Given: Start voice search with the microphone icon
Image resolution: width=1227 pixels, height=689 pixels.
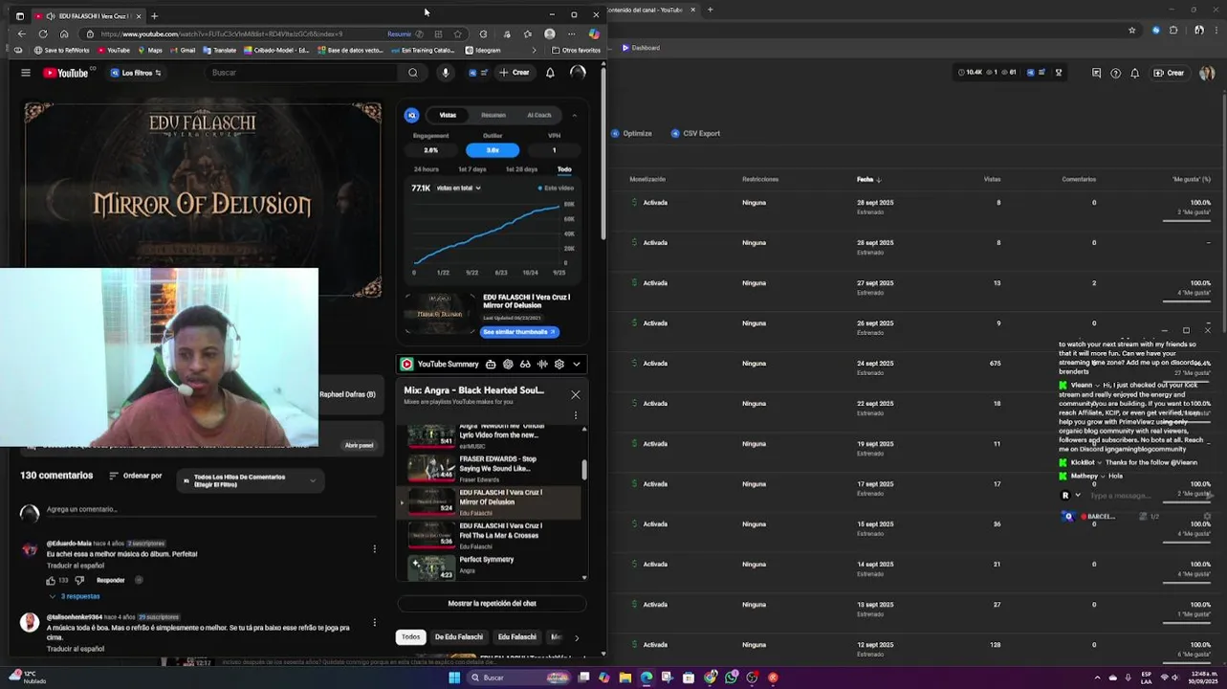Looking at the screenshot, I should [x=445, y=73].
